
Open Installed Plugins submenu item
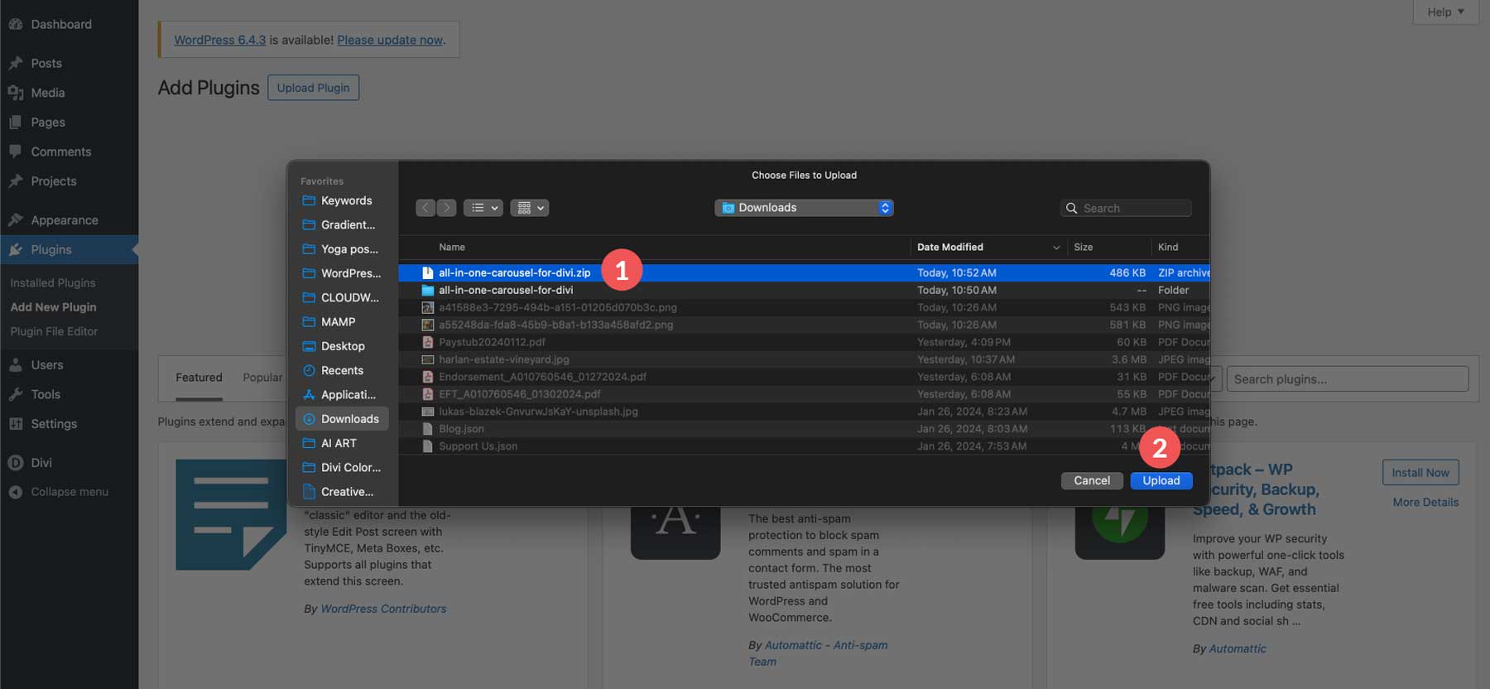point(53,283)
